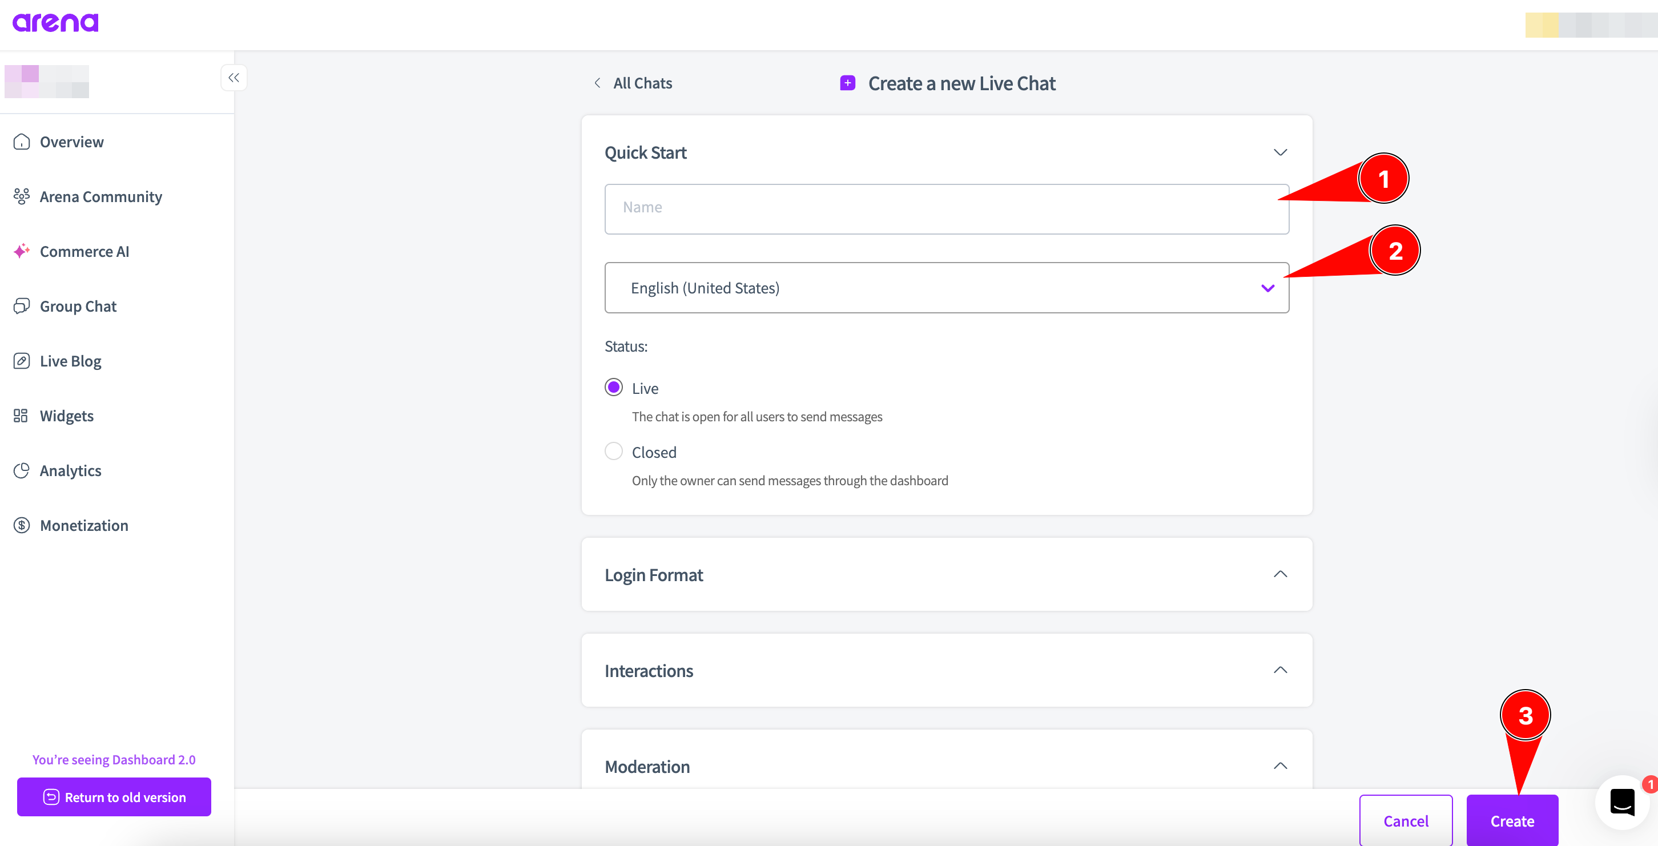Click into the Name input field
This screenshot has width=1658, height=846.
(946, 208)
